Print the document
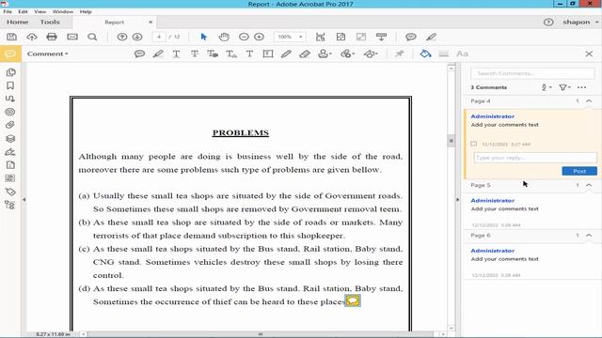 [52, 37]
